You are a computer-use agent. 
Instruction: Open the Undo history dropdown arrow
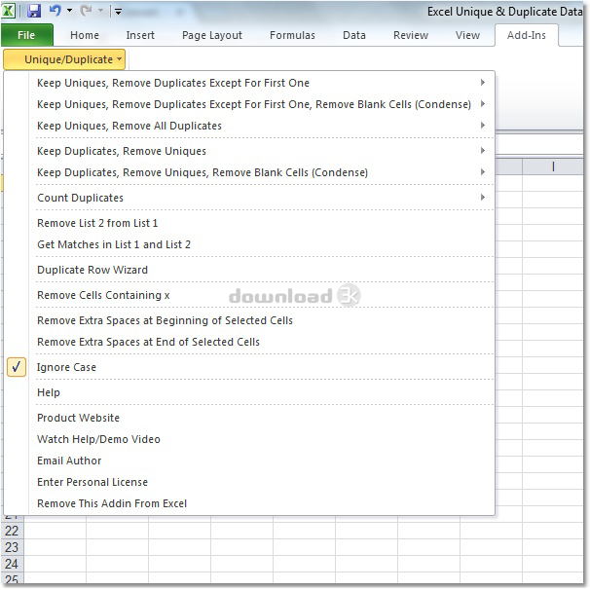coord(69,11)
